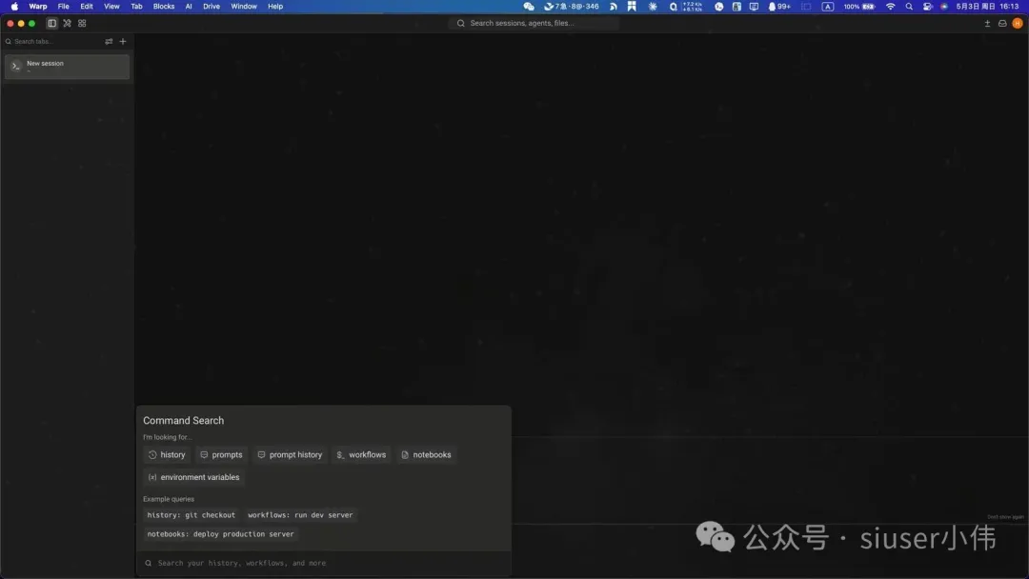Screen dimensions: 1029x579
Task: Open the Window menu
Action: (244, 6)
